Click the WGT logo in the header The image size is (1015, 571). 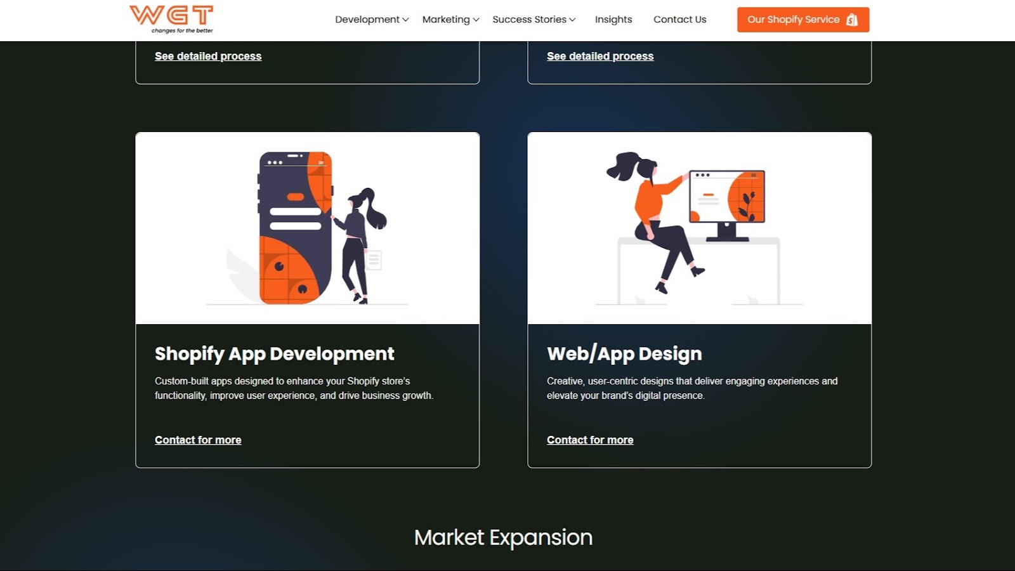171,19
